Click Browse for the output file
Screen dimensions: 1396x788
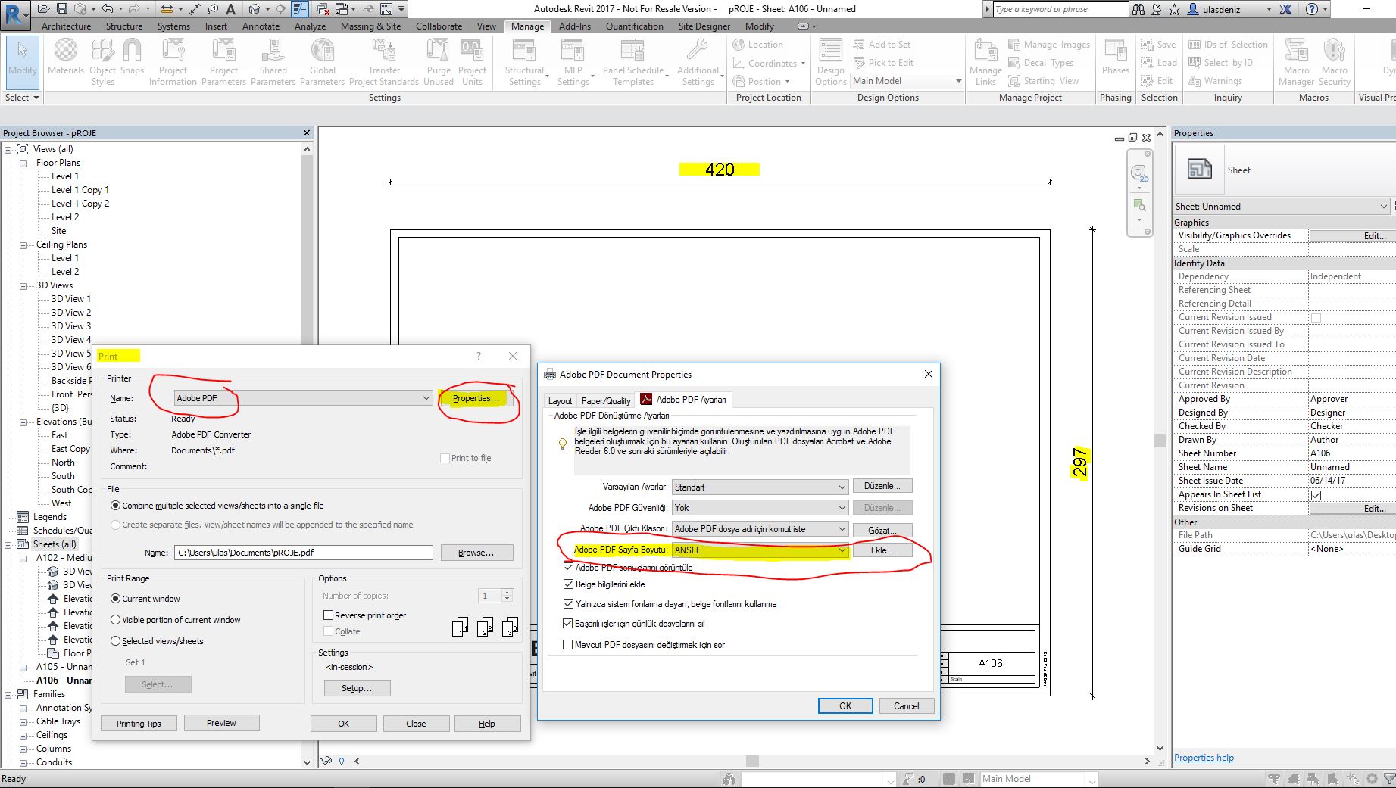coord(476,553)
